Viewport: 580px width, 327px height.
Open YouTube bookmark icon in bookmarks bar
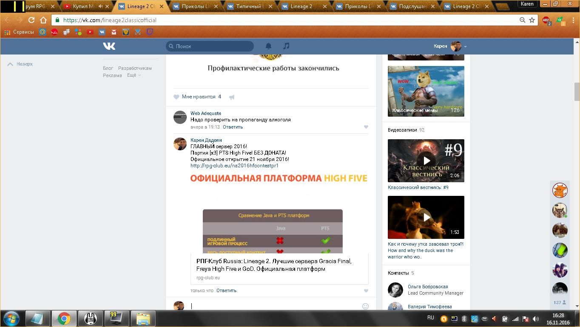coord(90,32)
